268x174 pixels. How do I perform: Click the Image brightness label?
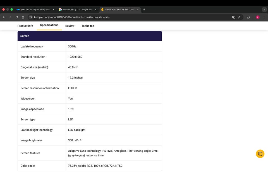[x=32, y=140]
